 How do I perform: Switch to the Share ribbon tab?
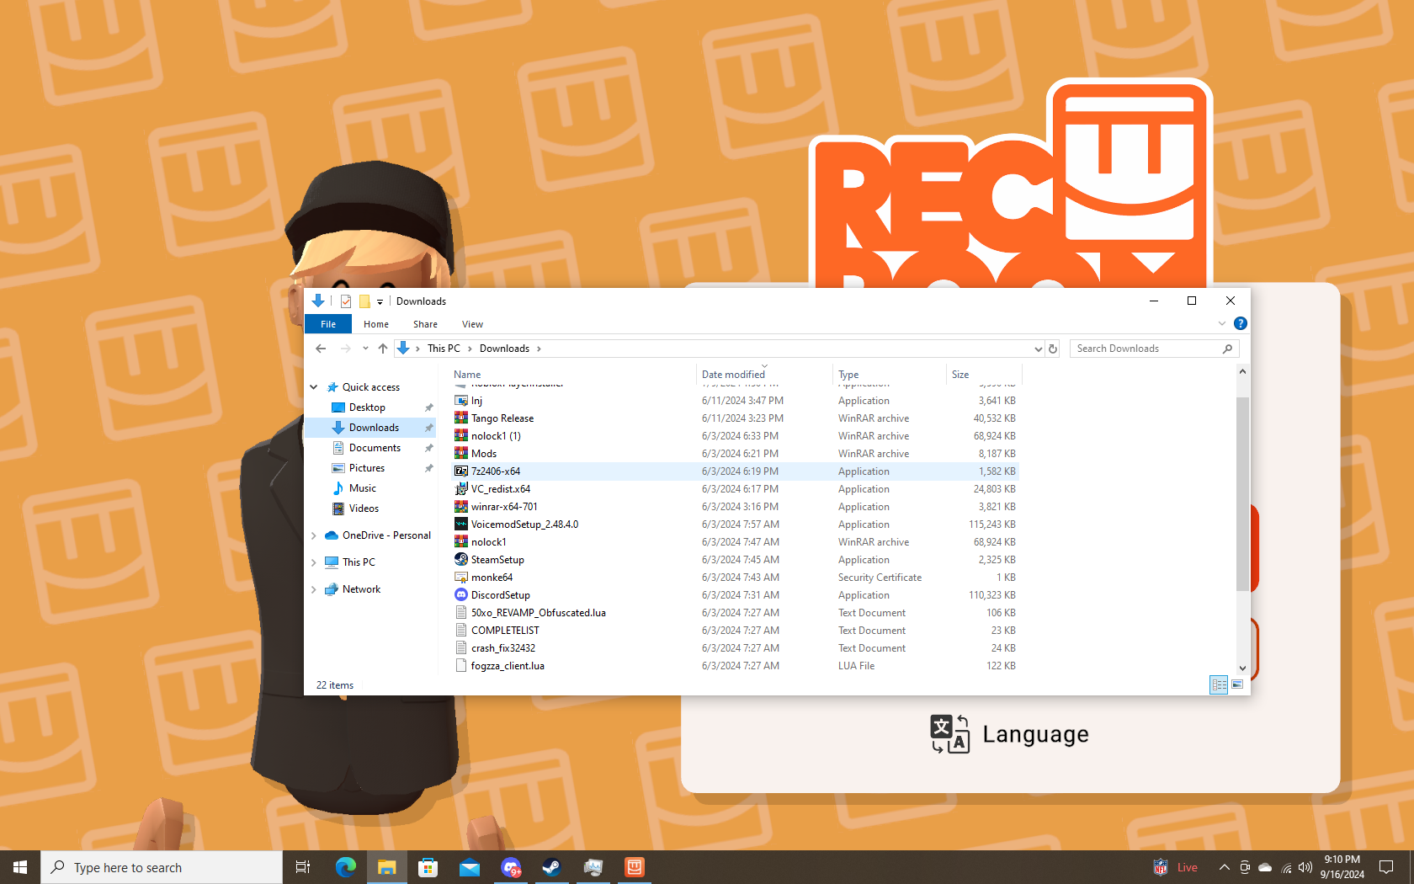point(425,324)
